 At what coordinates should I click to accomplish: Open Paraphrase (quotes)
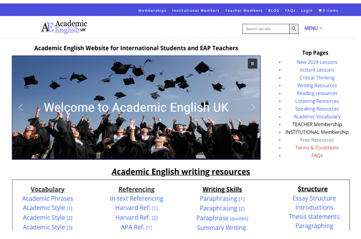tap(222, 218)
